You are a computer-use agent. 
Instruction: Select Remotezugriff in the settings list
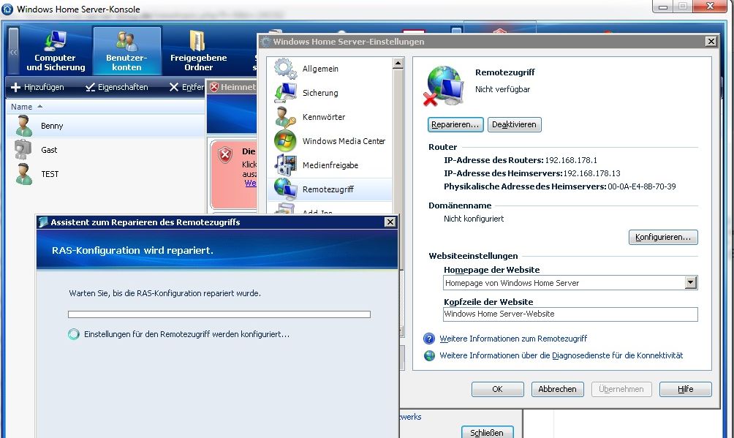tap(328, 189)
